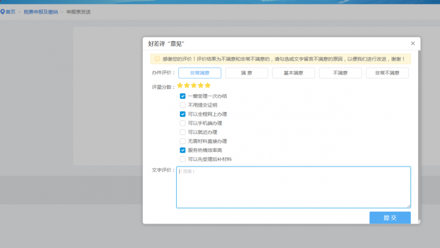The image size is (440, 248).
Task: Check 可以就近办理 checkbox
Action: click(183, 132)
